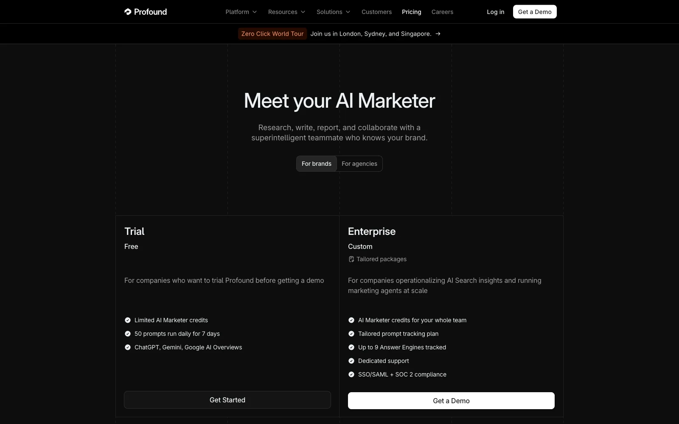Viewport: 679px width, 424px height.
Task: Switch to the For brands option
Action: (317, 164)
